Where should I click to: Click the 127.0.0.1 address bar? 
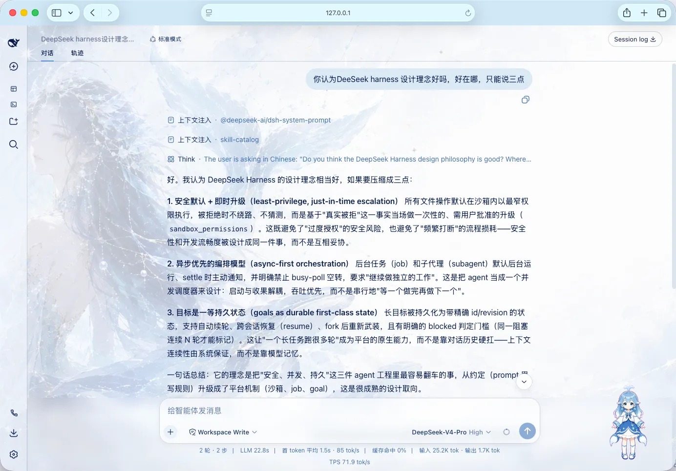338,13
